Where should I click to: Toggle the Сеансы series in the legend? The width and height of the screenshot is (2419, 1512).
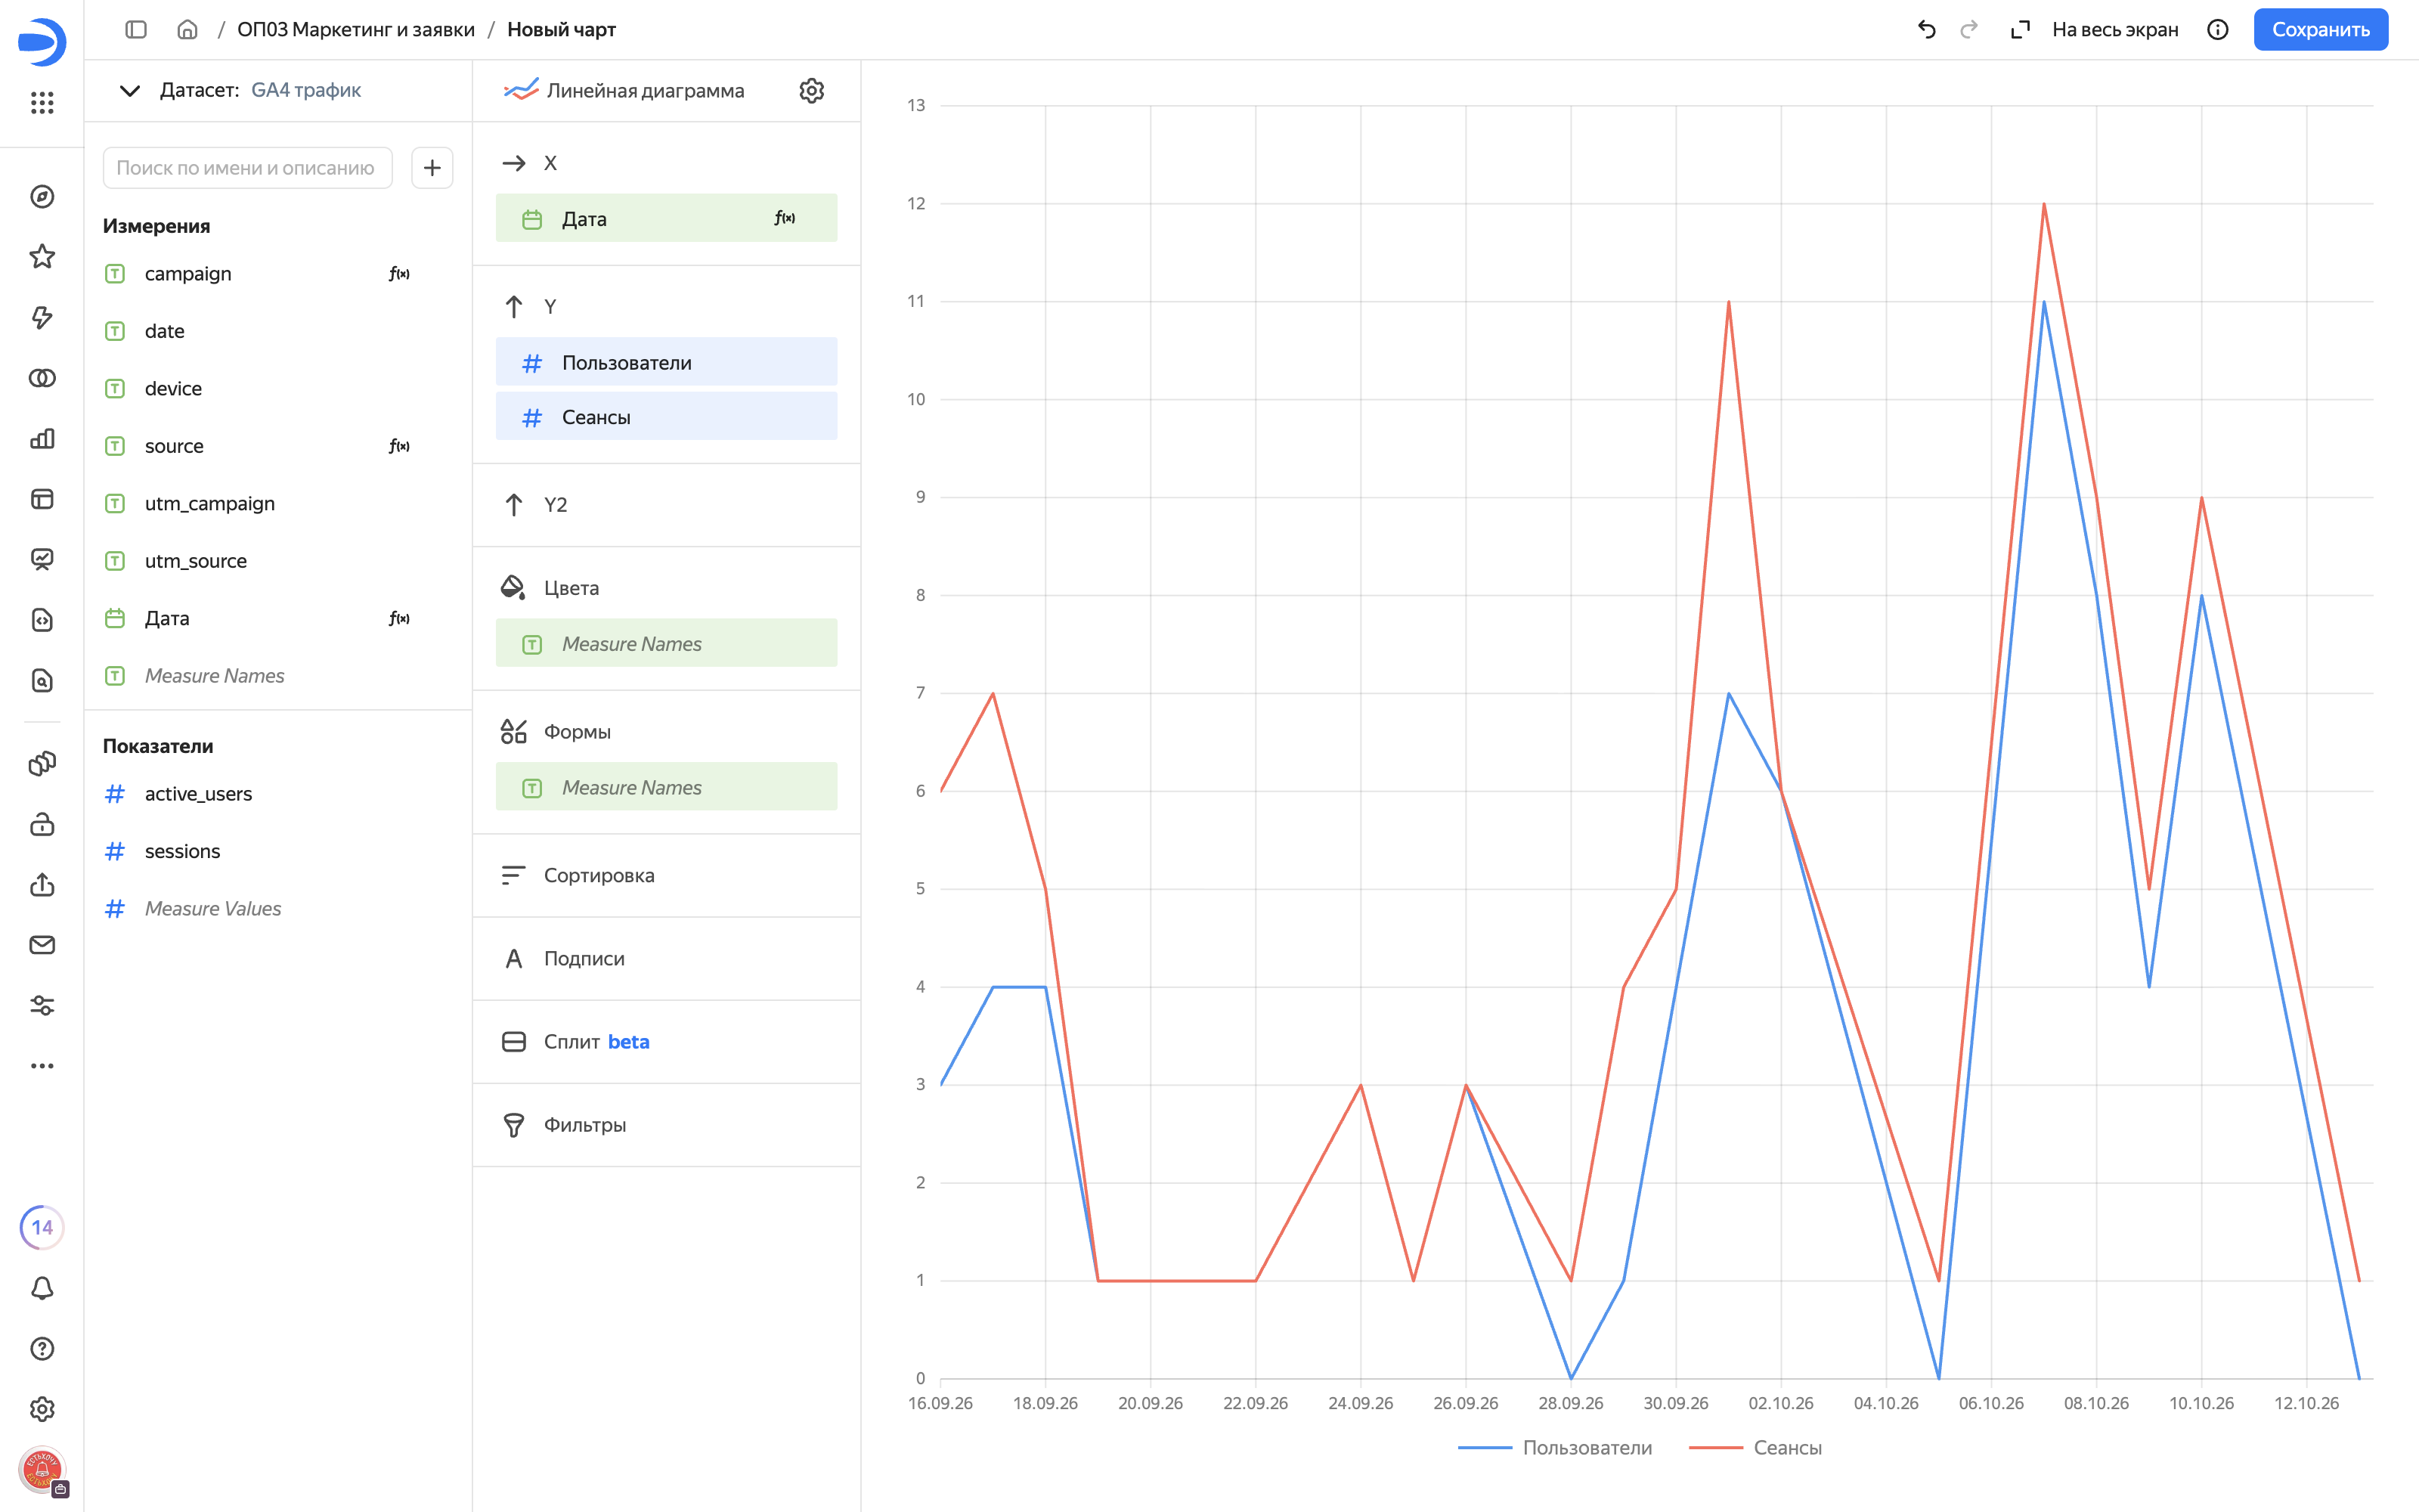[1755, 1447]
